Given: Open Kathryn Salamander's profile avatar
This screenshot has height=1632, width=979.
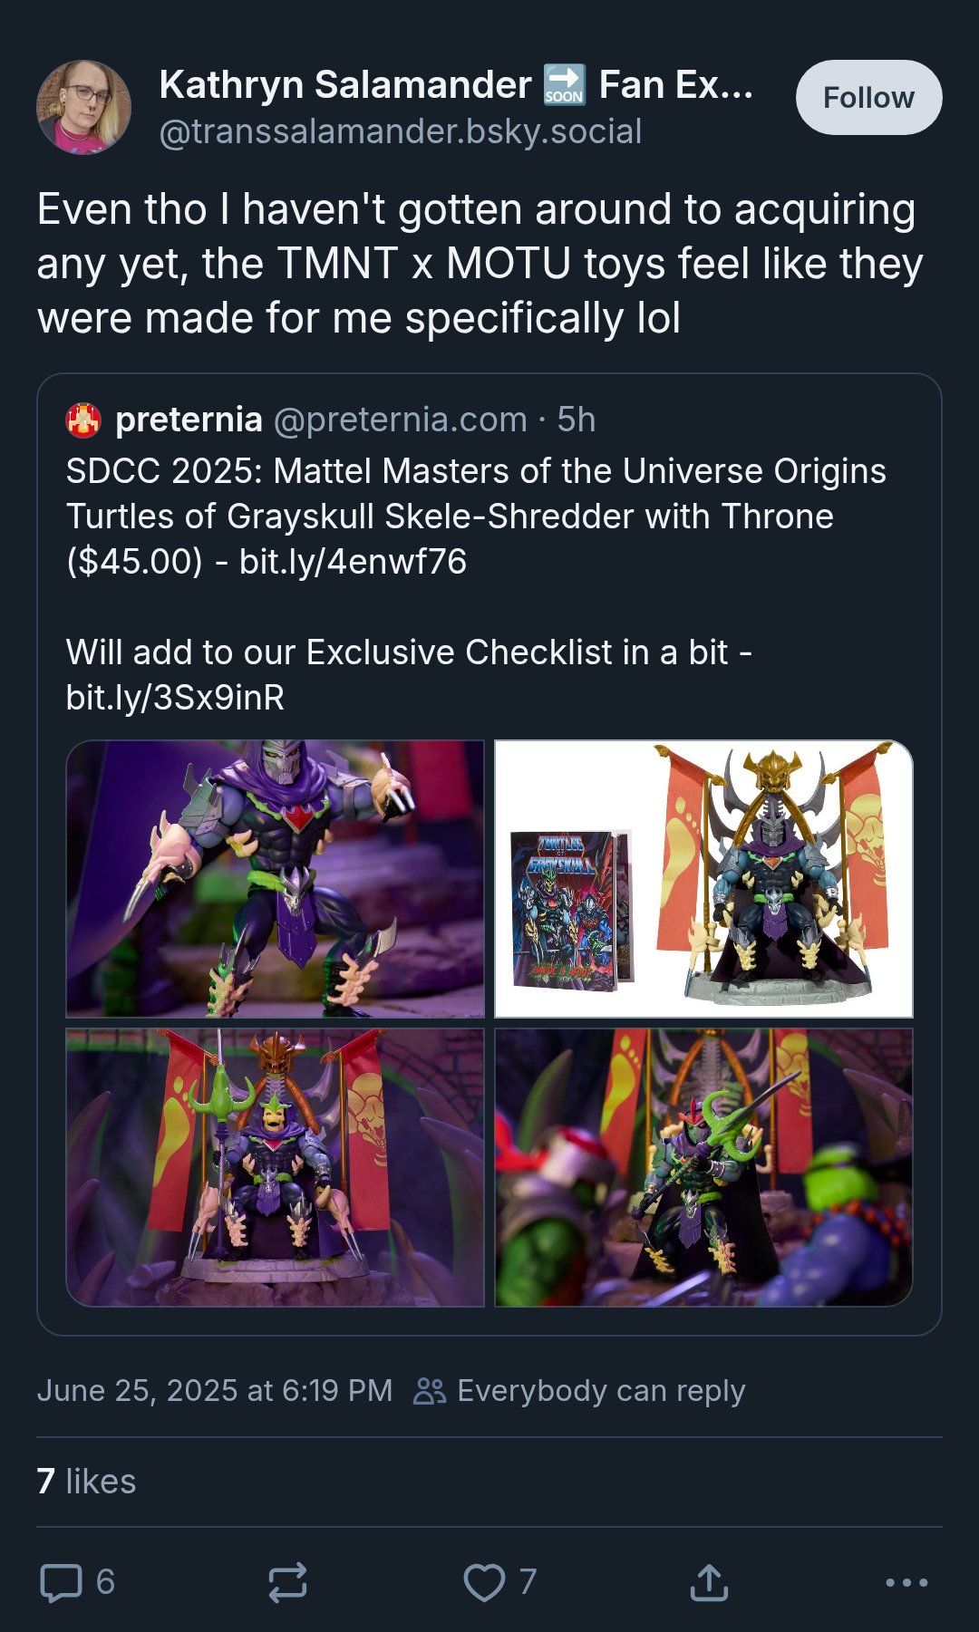Looking at the screenshot, I should tap(83, 107).
